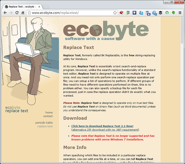The width and height of the screenshot is (185, 164).
Task: Close the Replace Text tab
Action: (39, 7)
